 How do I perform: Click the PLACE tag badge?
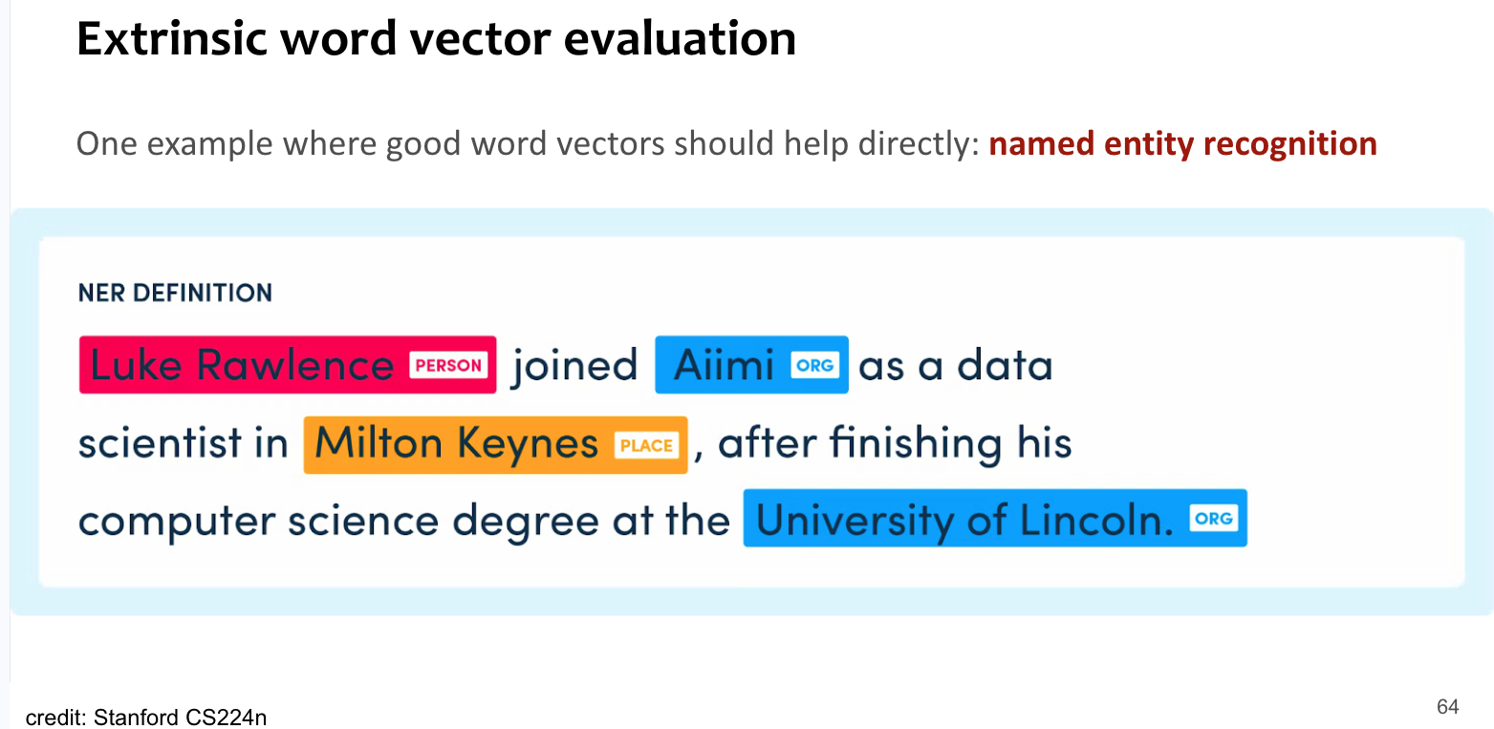click(x=647, y=445)
